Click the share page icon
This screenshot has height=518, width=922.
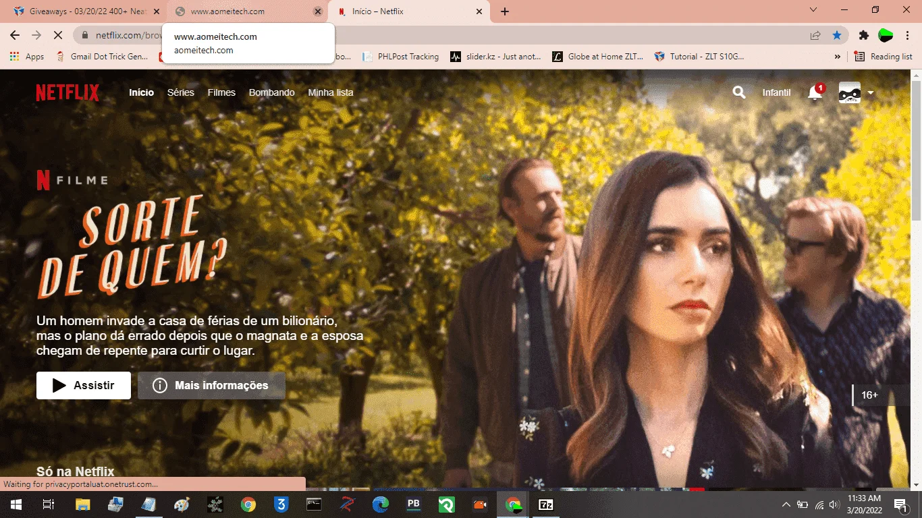point(816,35)
